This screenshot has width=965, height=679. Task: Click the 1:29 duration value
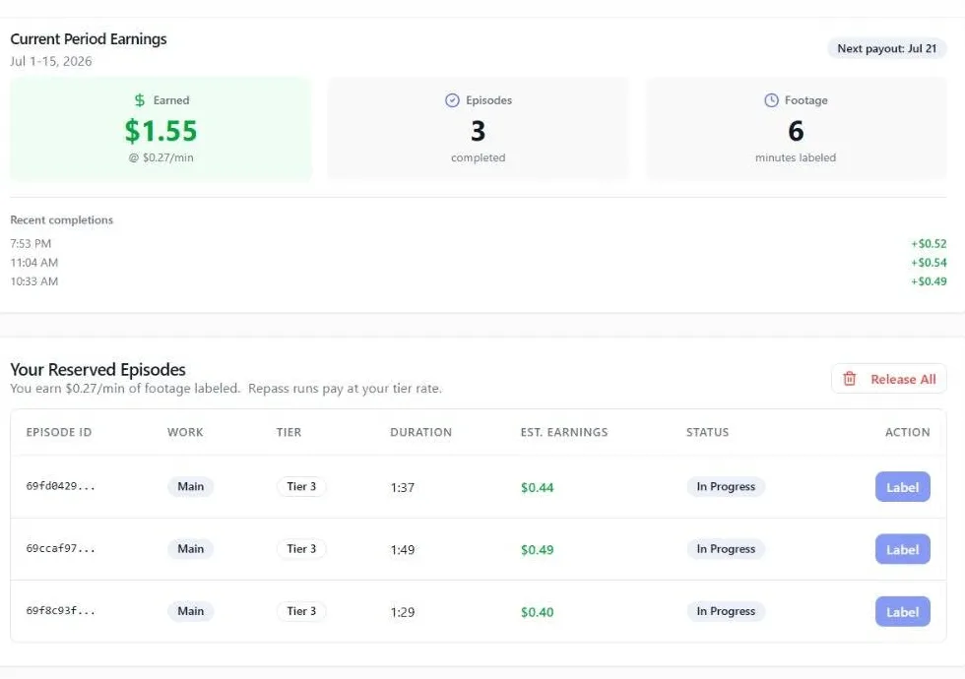pyautogui.click(x=403, y=612)
